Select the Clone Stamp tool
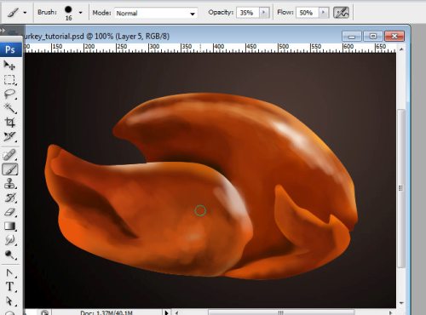This screenshot has height=315, width=426. pos(9,184)
